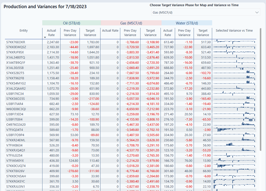This screenshot has width=266, height=191.
Task: Sort by Oil Target Variance header
Action: click(90, 33)
